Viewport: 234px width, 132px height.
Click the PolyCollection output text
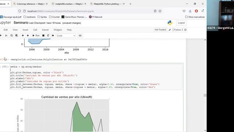click(49, 59)
